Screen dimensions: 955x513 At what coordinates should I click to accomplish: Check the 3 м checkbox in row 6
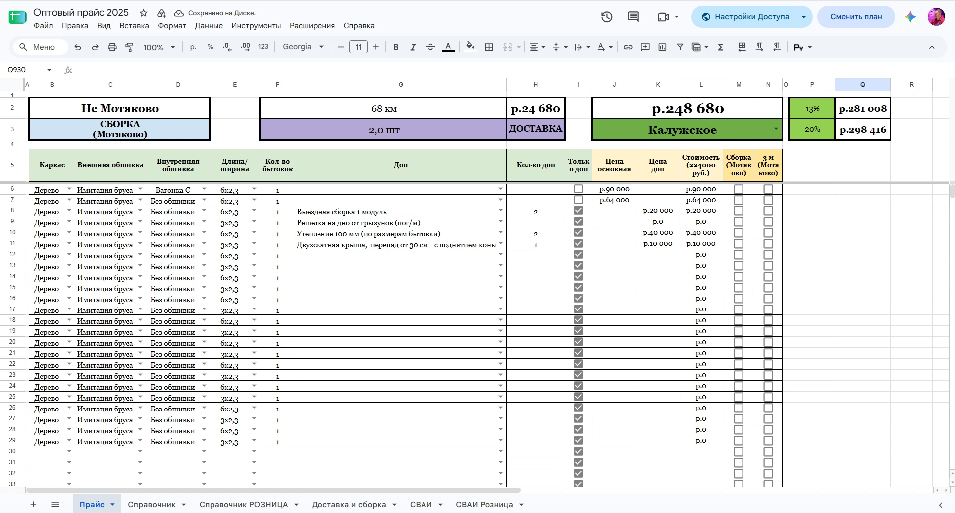768,189
